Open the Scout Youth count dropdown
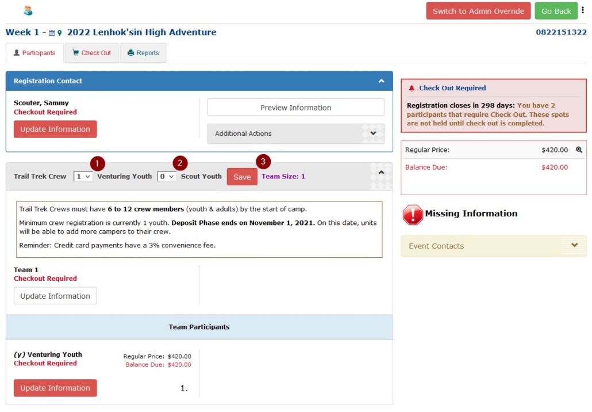 pos(167,177)
